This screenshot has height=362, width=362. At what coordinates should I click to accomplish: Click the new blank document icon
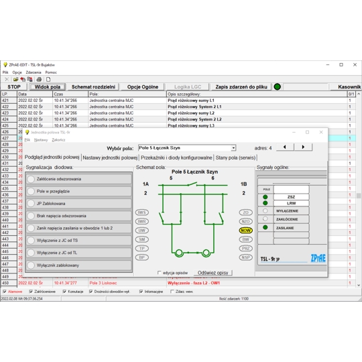click(48, 79)
